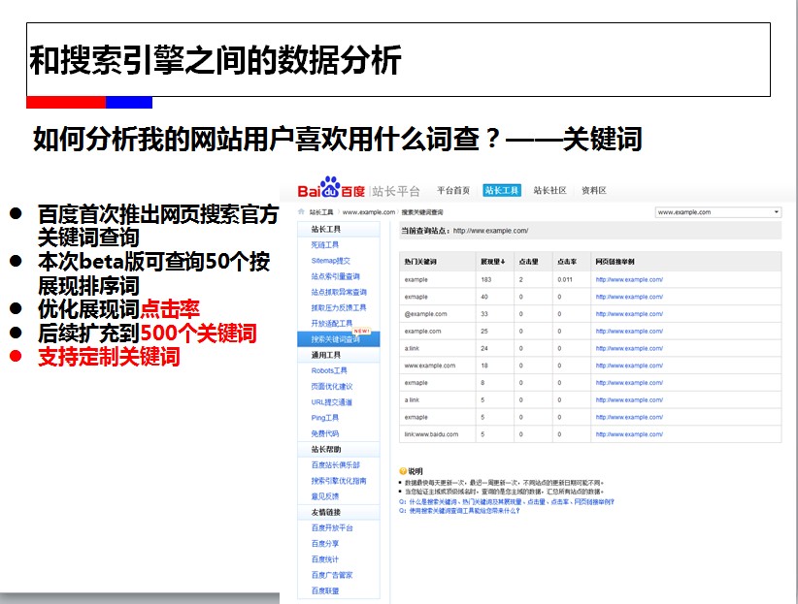This screenshot has width=798, height=604.
Task: Click the Baidu paw logo
Action: (329, 187)
